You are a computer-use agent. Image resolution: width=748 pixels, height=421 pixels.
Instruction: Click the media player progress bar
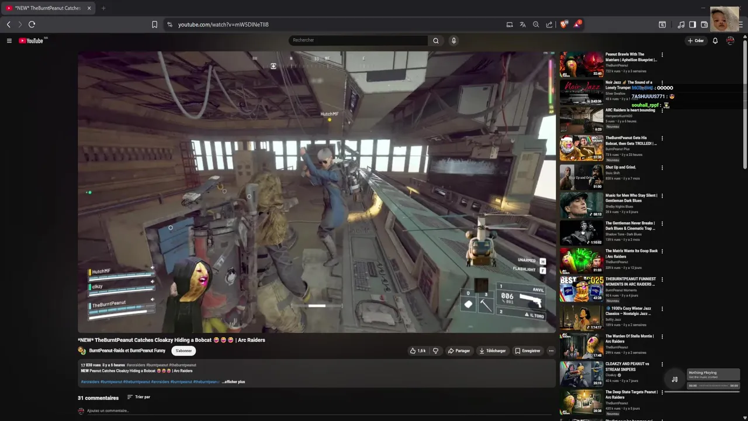tap(714, 386)
